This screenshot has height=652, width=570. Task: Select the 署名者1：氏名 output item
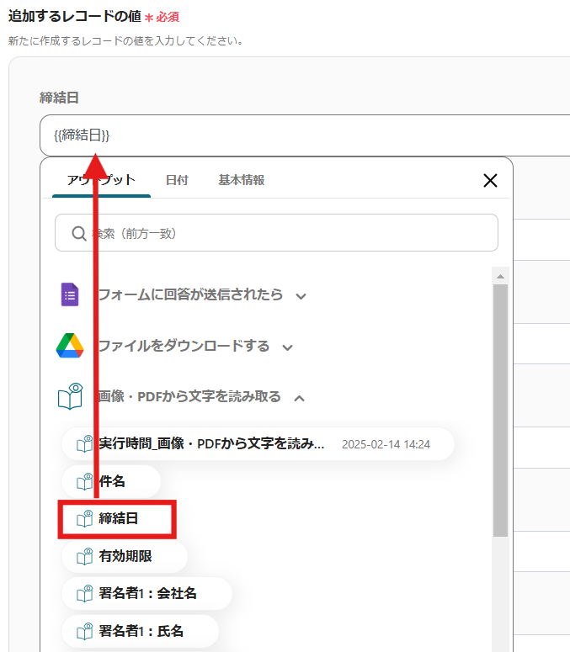tap(141, 631)
